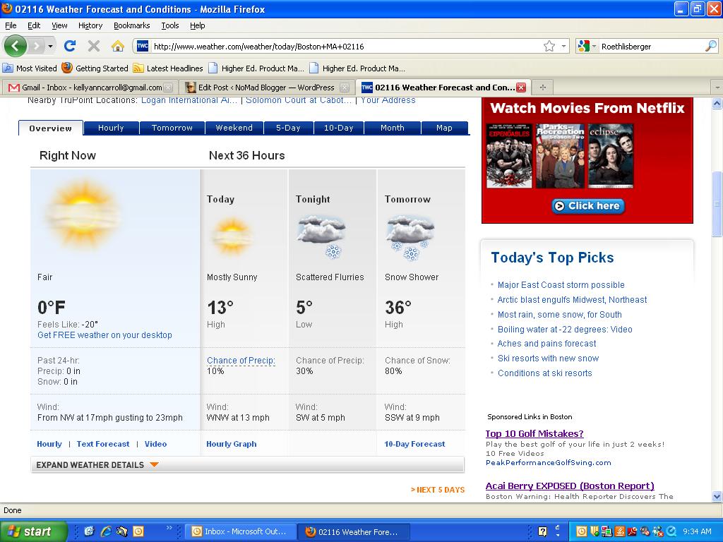This screenshot has height=542, width=723.
Task: Open 'Major East Coast storm possible' link
Action: tap(561, 285)
